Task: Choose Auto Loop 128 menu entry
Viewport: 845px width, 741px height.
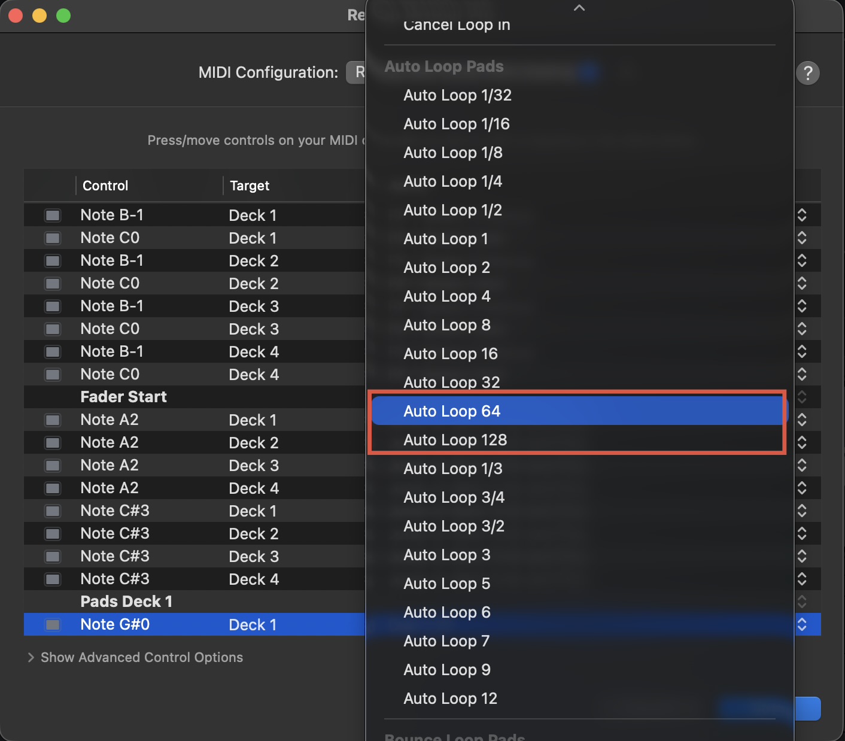Action: pyautogui.click(x=455, y=440)
